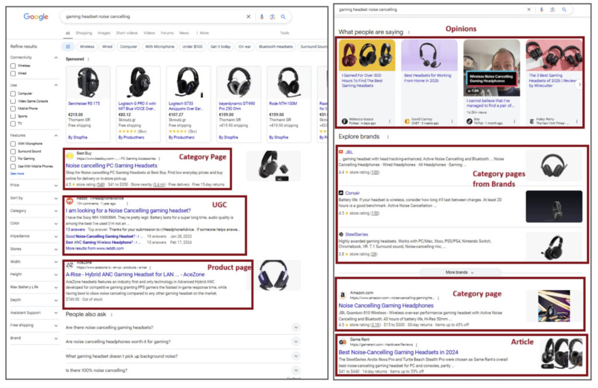This screenshot has height=388, width=598.
Task: Clear the search query beside the Google logo
Action: pos(248,17)
